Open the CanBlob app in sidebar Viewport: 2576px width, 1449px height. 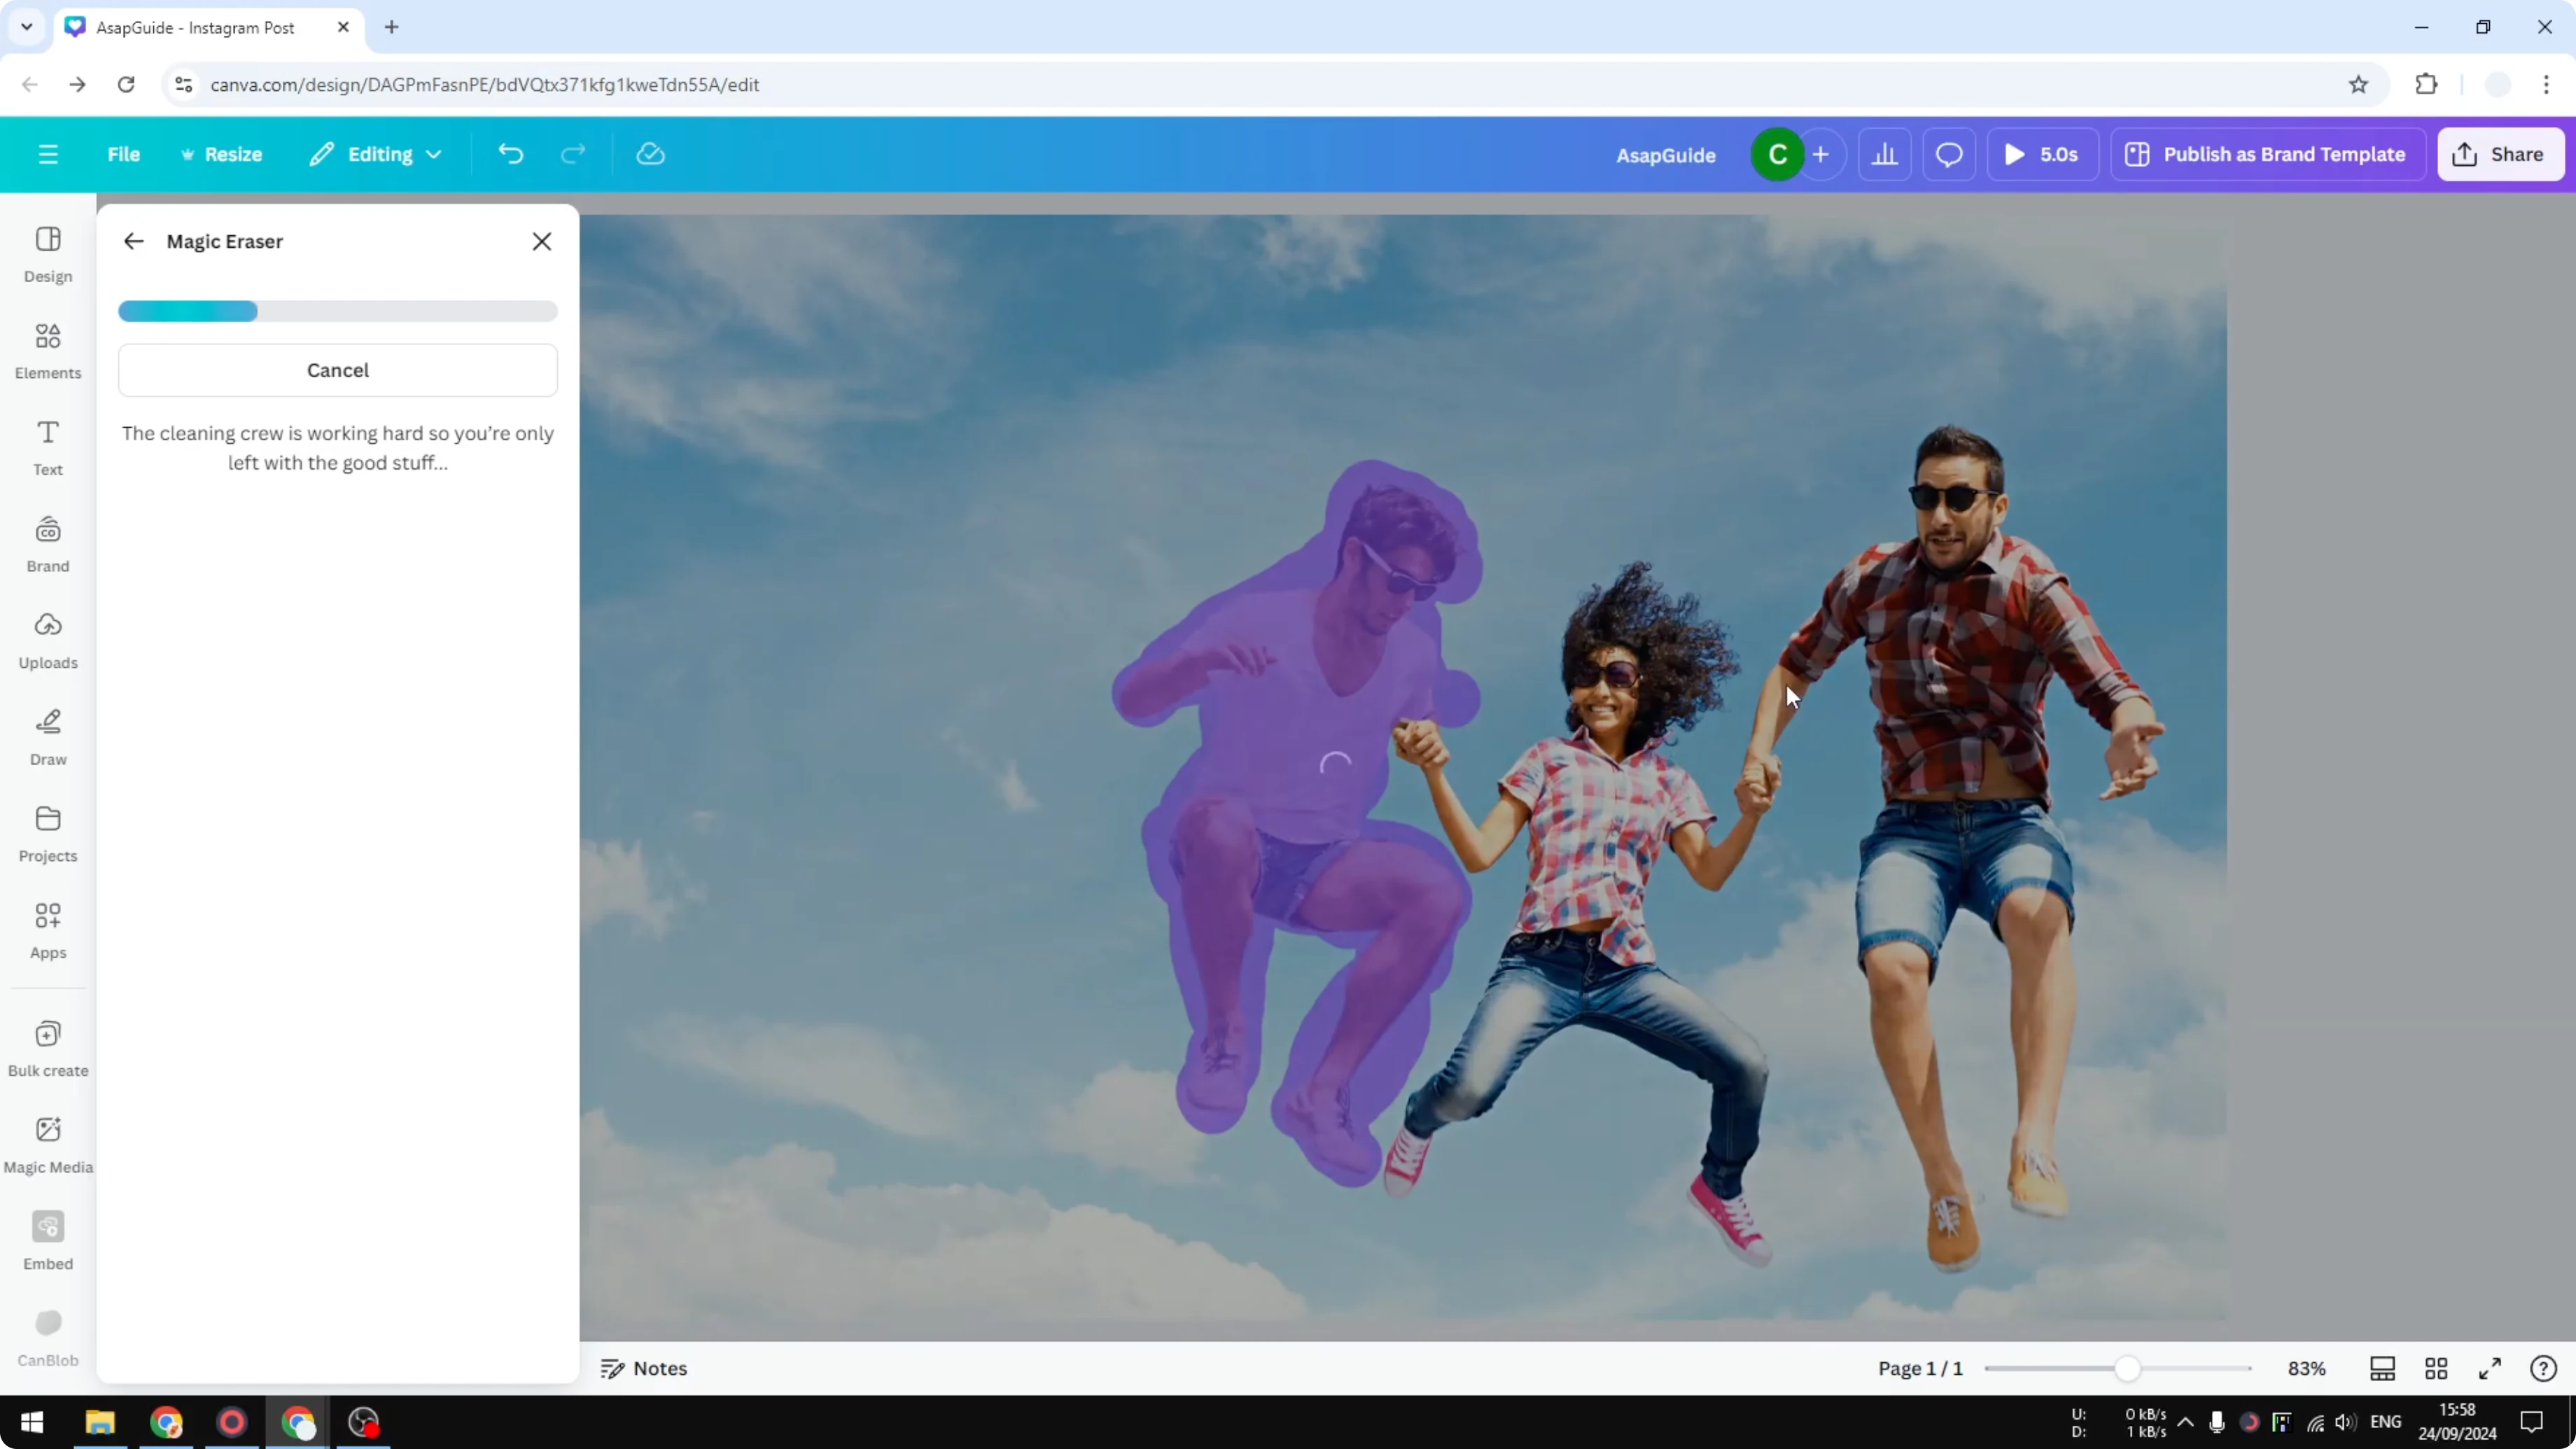48,1339
